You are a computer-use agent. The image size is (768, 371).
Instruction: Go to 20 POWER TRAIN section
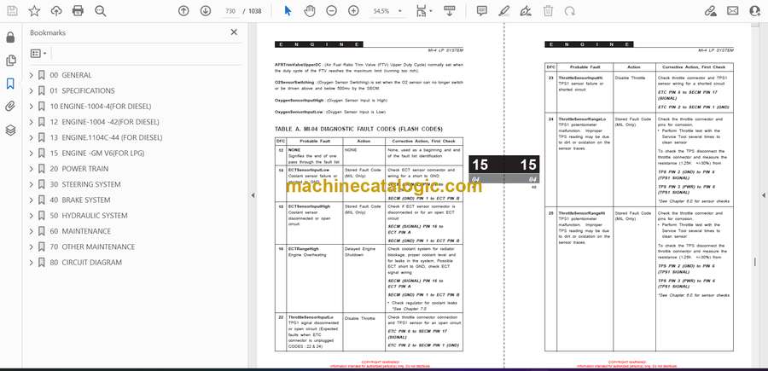79,169
